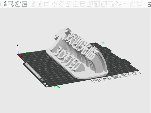Run Auto orient from the toolbar
Screen dimensions: 151x113
click(x=18, y=4)
